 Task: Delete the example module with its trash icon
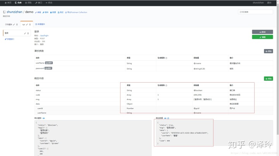tap(17, 24)
